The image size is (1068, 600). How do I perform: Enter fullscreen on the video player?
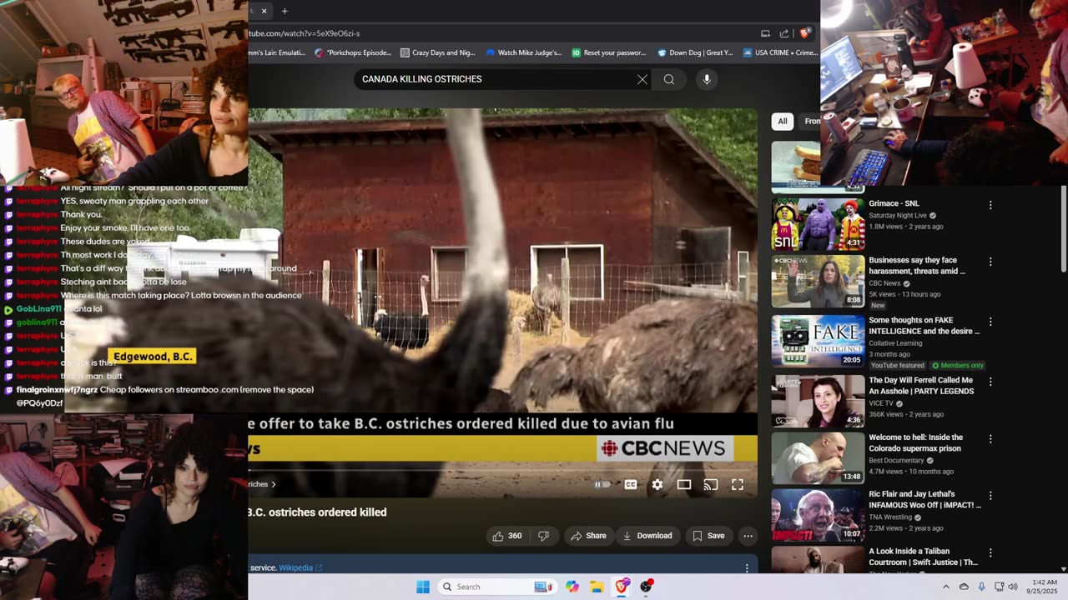point(738,484)
